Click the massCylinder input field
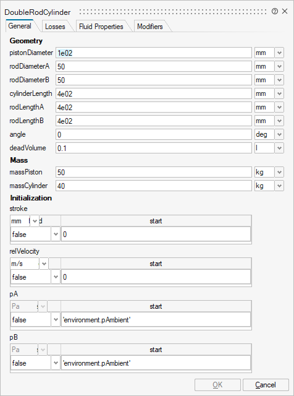This screenshot has height=396, width=294. coord(154,186)
